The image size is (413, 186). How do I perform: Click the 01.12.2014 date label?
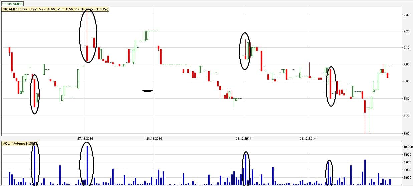tap(244, 138)
